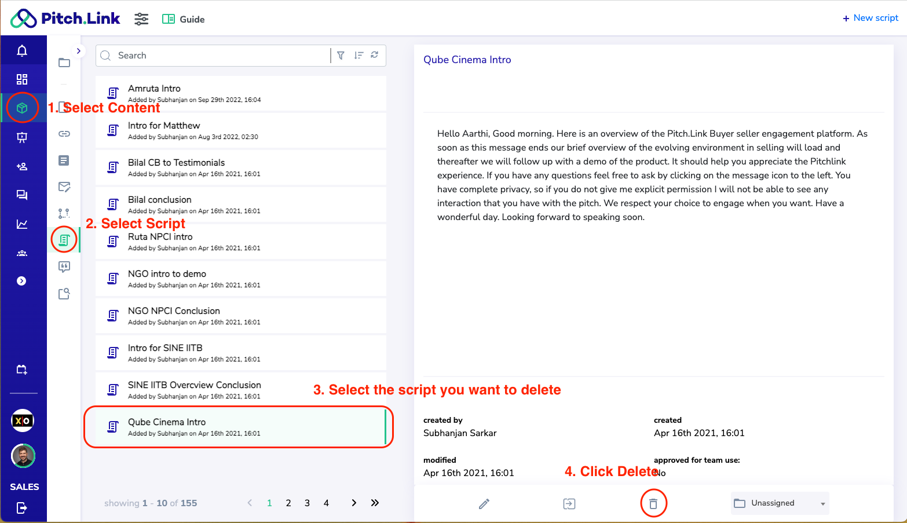The height and width of the screenshot is (523, 907).
Task: Edit script with pencil icon
Action: pos(484,504)
